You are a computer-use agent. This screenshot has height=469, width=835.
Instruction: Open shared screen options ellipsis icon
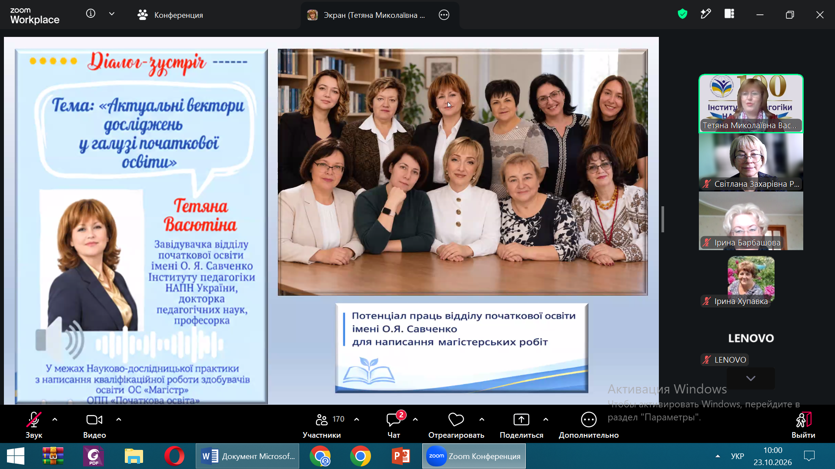pos(444,15)
